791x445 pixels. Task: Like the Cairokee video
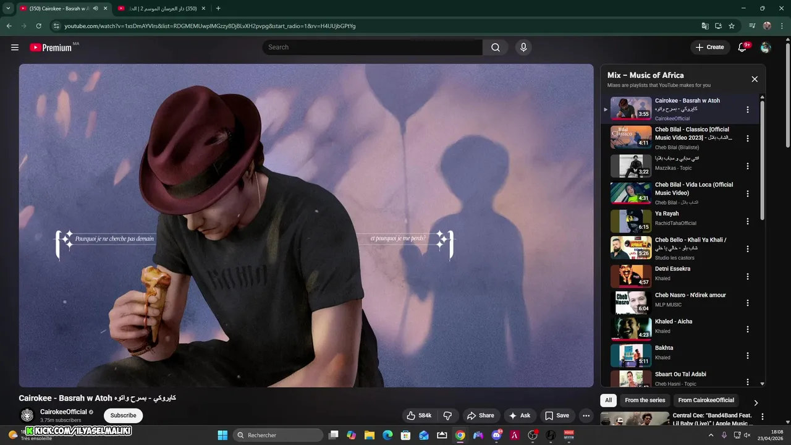[418, 415]
